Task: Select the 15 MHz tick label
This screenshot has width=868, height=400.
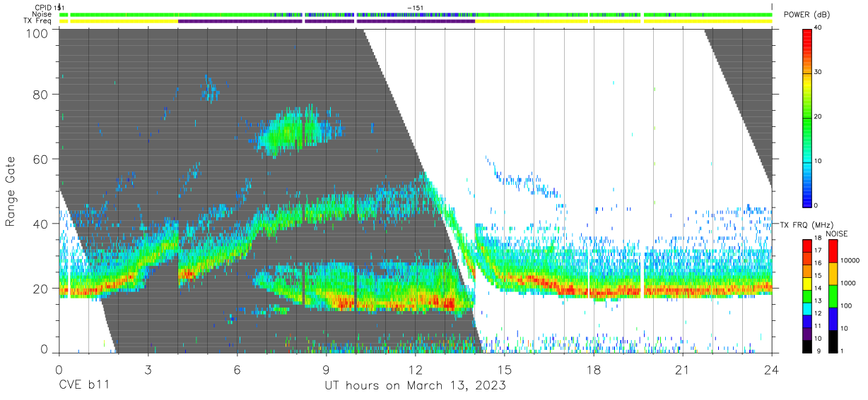Action: tap(819, 276)
